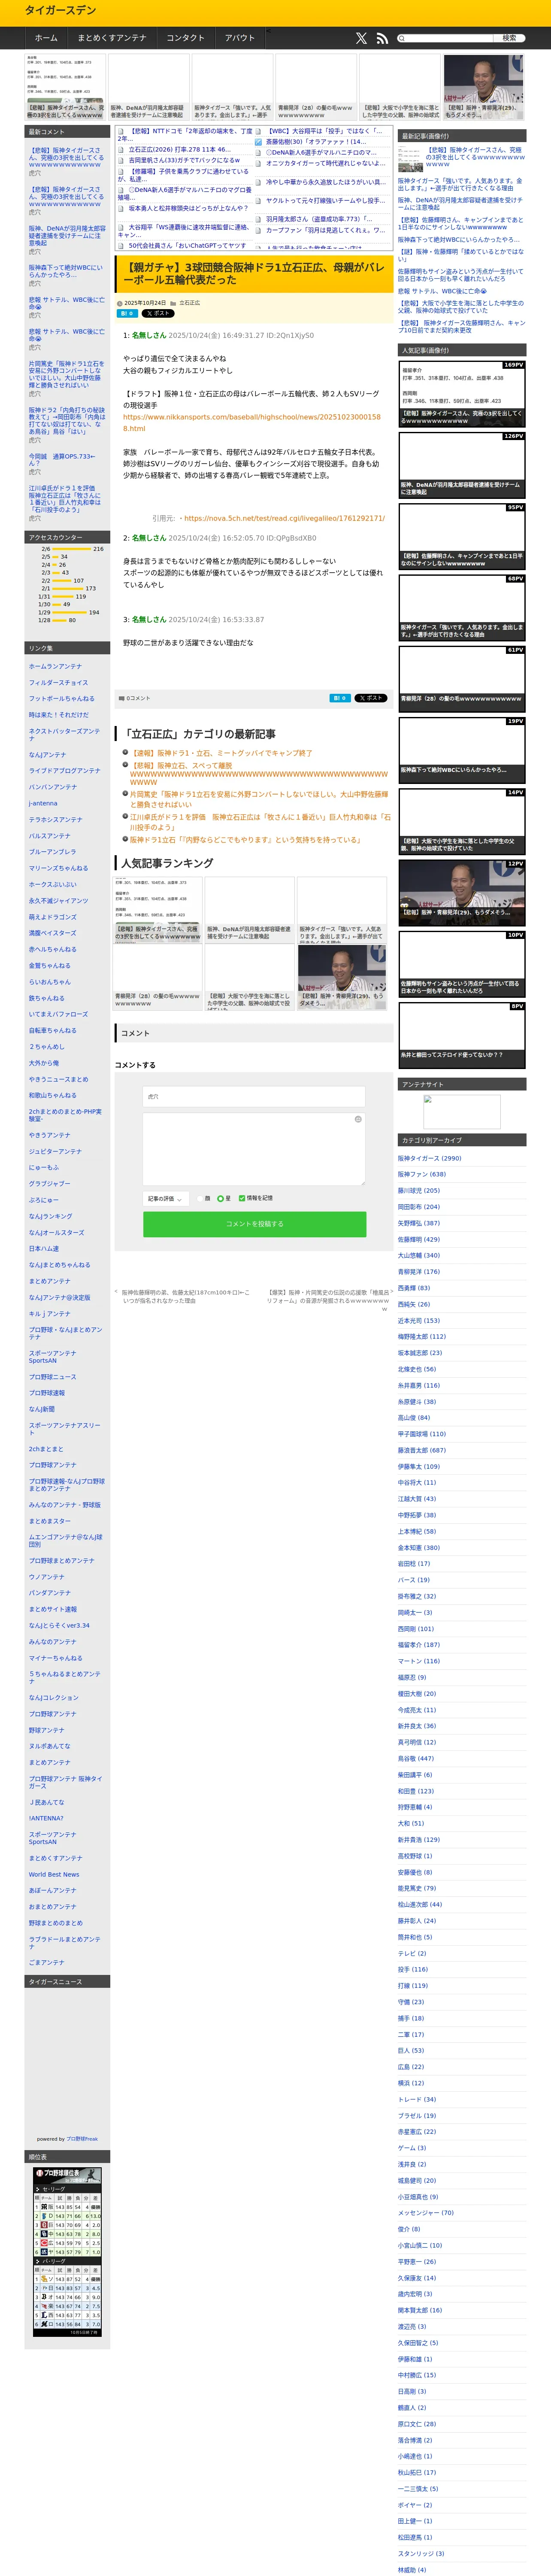This screenshot has width=551, height=2576.
Task: Select the 星 radio button
Action: pyautogui.click(x=220, y=1198)
